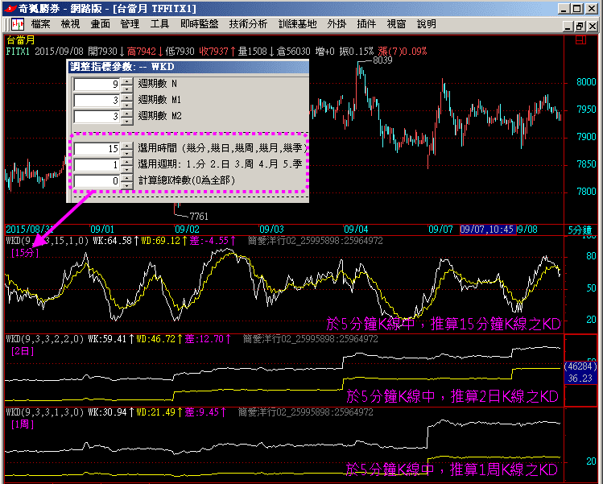Screen dimensions: 603x484
Task: Open the 檢視 menu
Action: pos(70,24)
